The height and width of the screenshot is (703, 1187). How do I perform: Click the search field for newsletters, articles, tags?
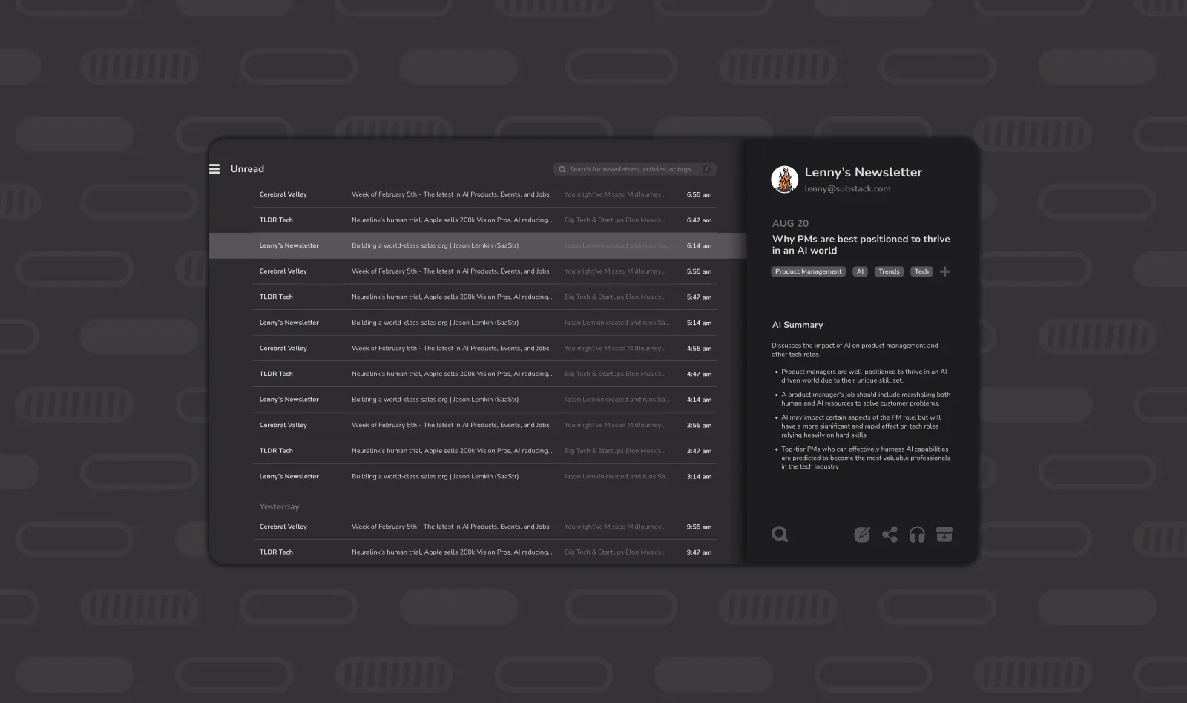tap(635, 169)
